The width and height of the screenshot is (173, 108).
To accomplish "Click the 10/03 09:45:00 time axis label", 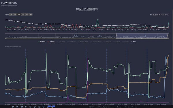I will (x=96, y=104).
